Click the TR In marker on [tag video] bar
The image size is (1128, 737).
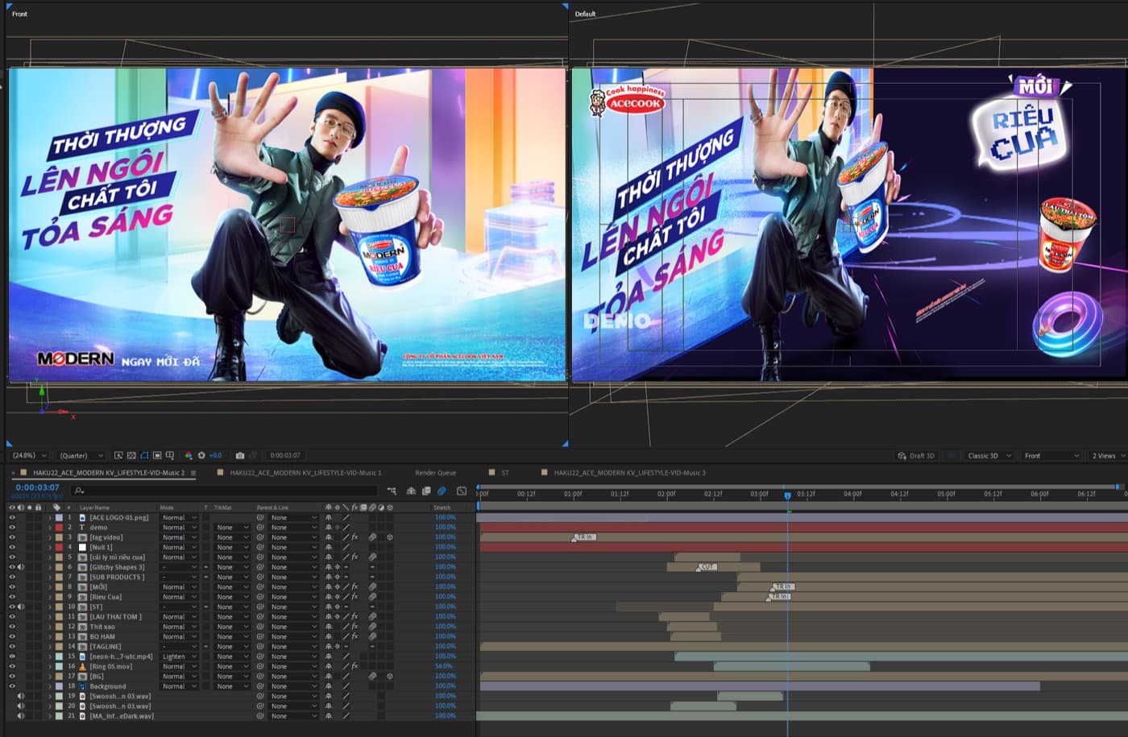[584, 537]
